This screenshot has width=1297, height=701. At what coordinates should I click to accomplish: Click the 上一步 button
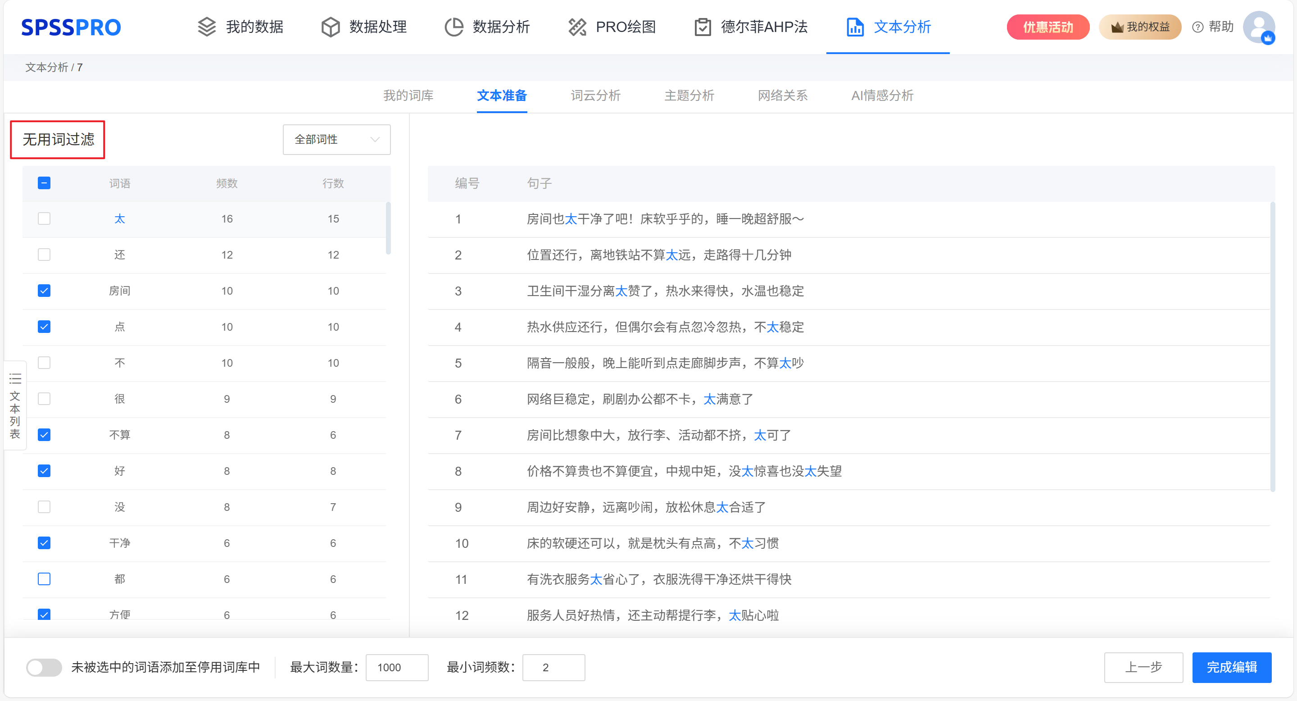click(1143, 667)
